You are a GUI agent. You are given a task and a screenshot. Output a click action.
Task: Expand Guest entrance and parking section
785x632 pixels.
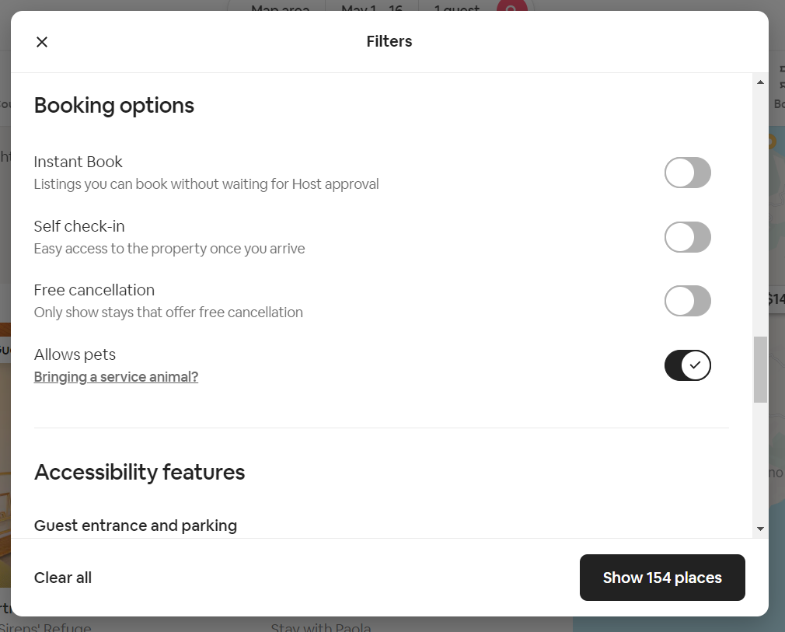[x=135, y=526]
